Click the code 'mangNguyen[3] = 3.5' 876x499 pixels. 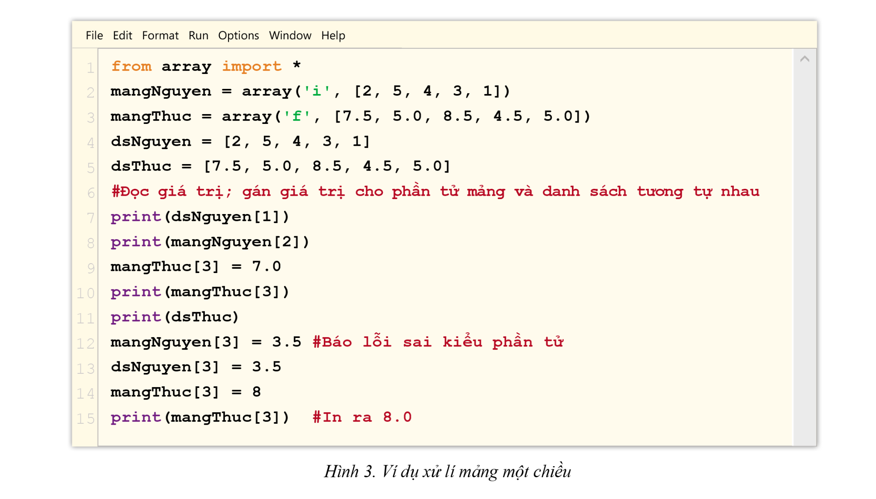pos(206,342)
